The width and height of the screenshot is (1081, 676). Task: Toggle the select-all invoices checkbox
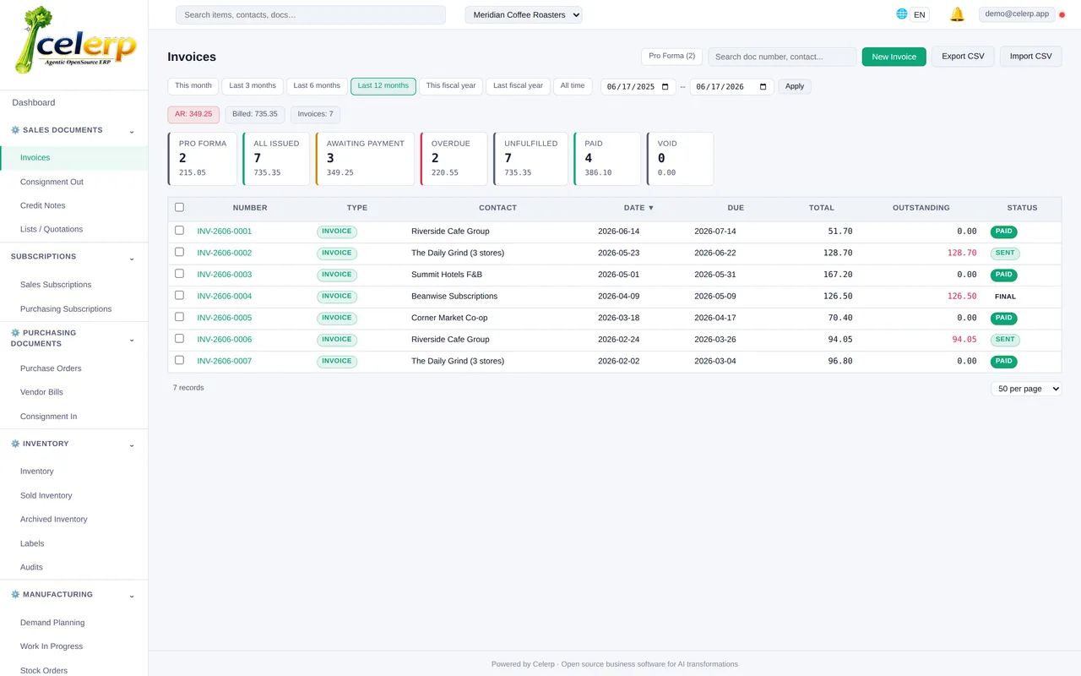click(179, 207)
